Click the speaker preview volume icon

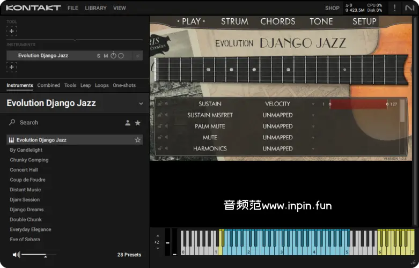coord(16,255)
